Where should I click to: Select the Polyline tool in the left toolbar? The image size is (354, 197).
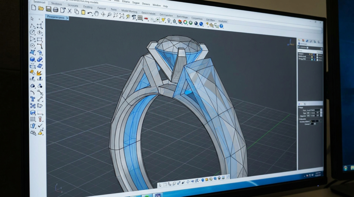click(32, 25)
